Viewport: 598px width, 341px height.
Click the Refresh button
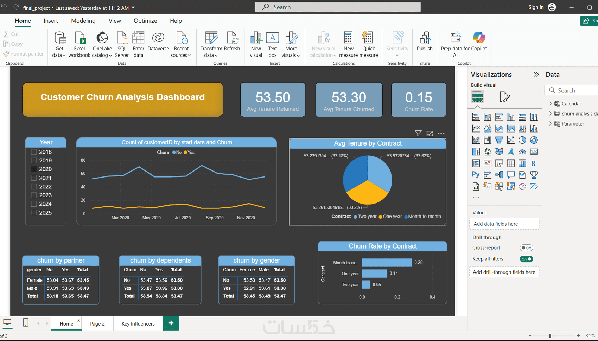232,41
